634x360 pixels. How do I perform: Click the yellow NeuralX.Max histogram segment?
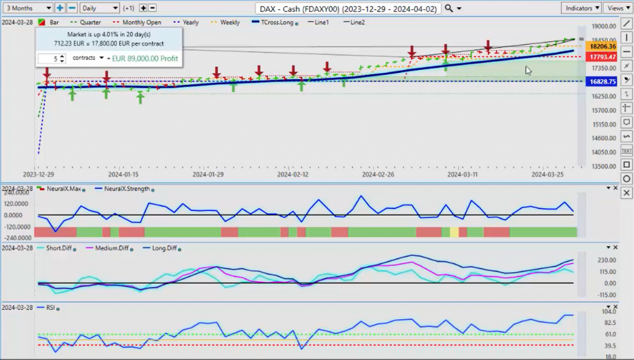[x=454, y=232]
